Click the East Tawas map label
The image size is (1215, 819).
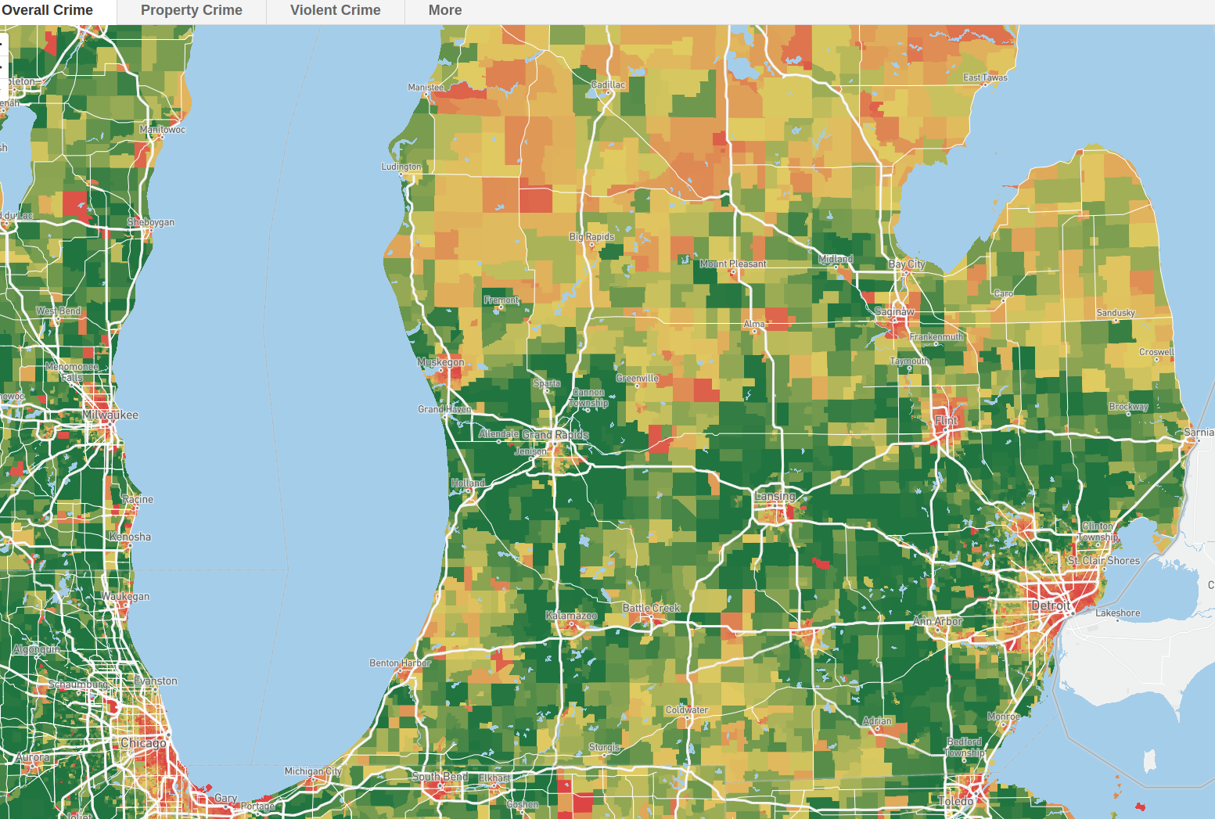(x=985, y=77)
